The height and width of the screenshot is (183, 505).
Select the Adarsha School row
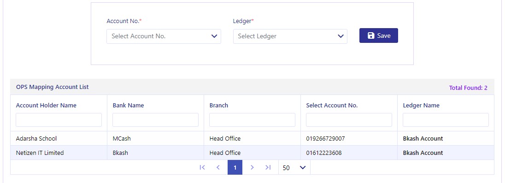pos(252,139)
